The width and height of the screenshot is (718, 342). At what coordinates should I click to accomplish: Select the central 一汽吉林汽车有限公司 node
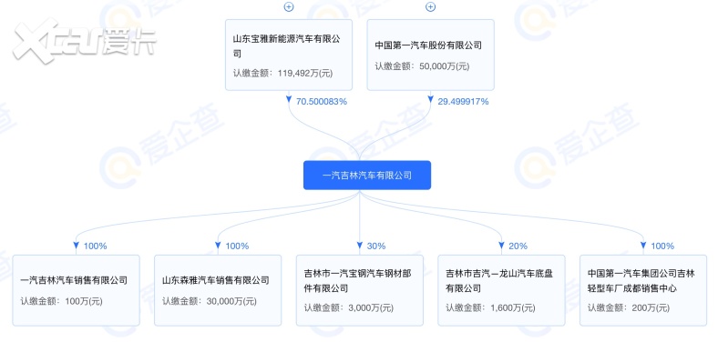click(367, 176)
